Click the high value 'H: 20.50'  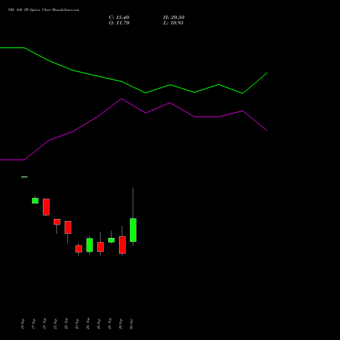(x=173, y=18)
